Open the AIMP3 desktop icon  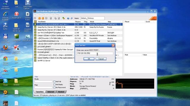(x=5, y=93)
